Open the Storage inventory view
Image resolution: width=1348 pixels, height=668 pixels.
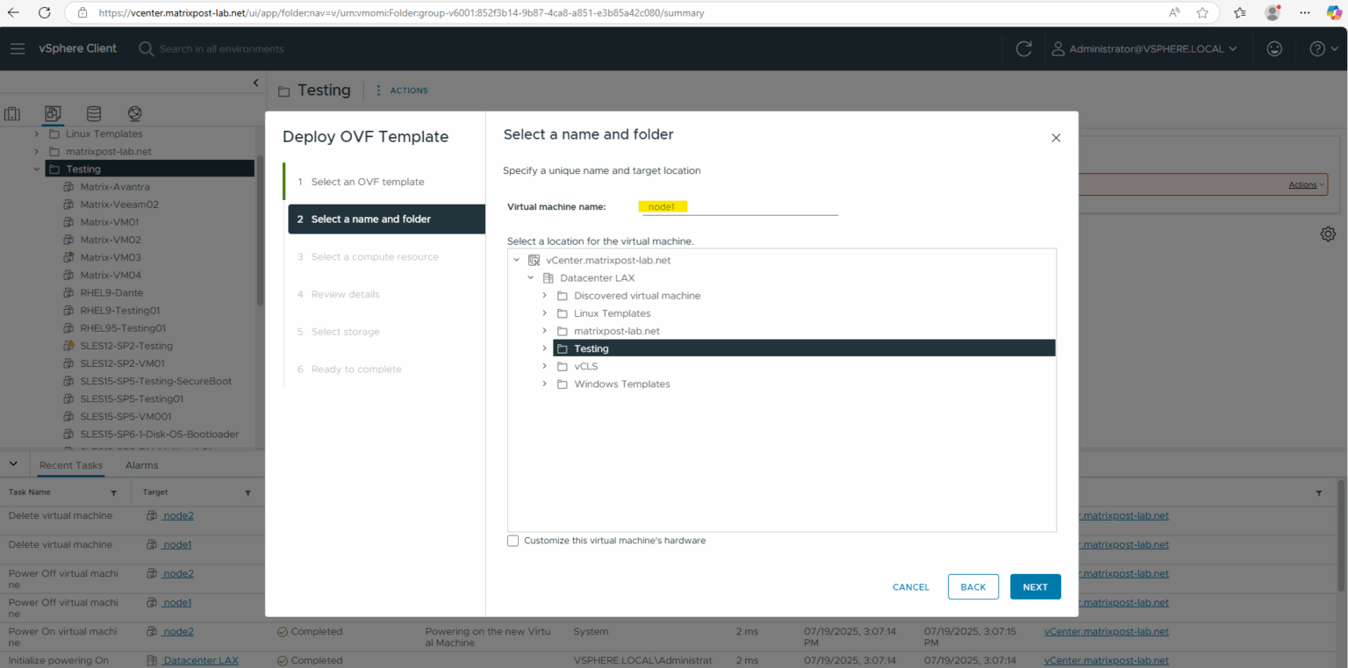coord(93,113)
